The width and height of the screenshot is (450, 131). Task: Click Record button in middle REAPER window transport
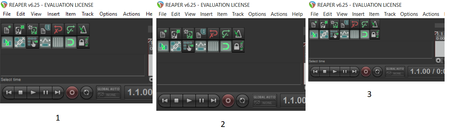[x=228, y=100]
